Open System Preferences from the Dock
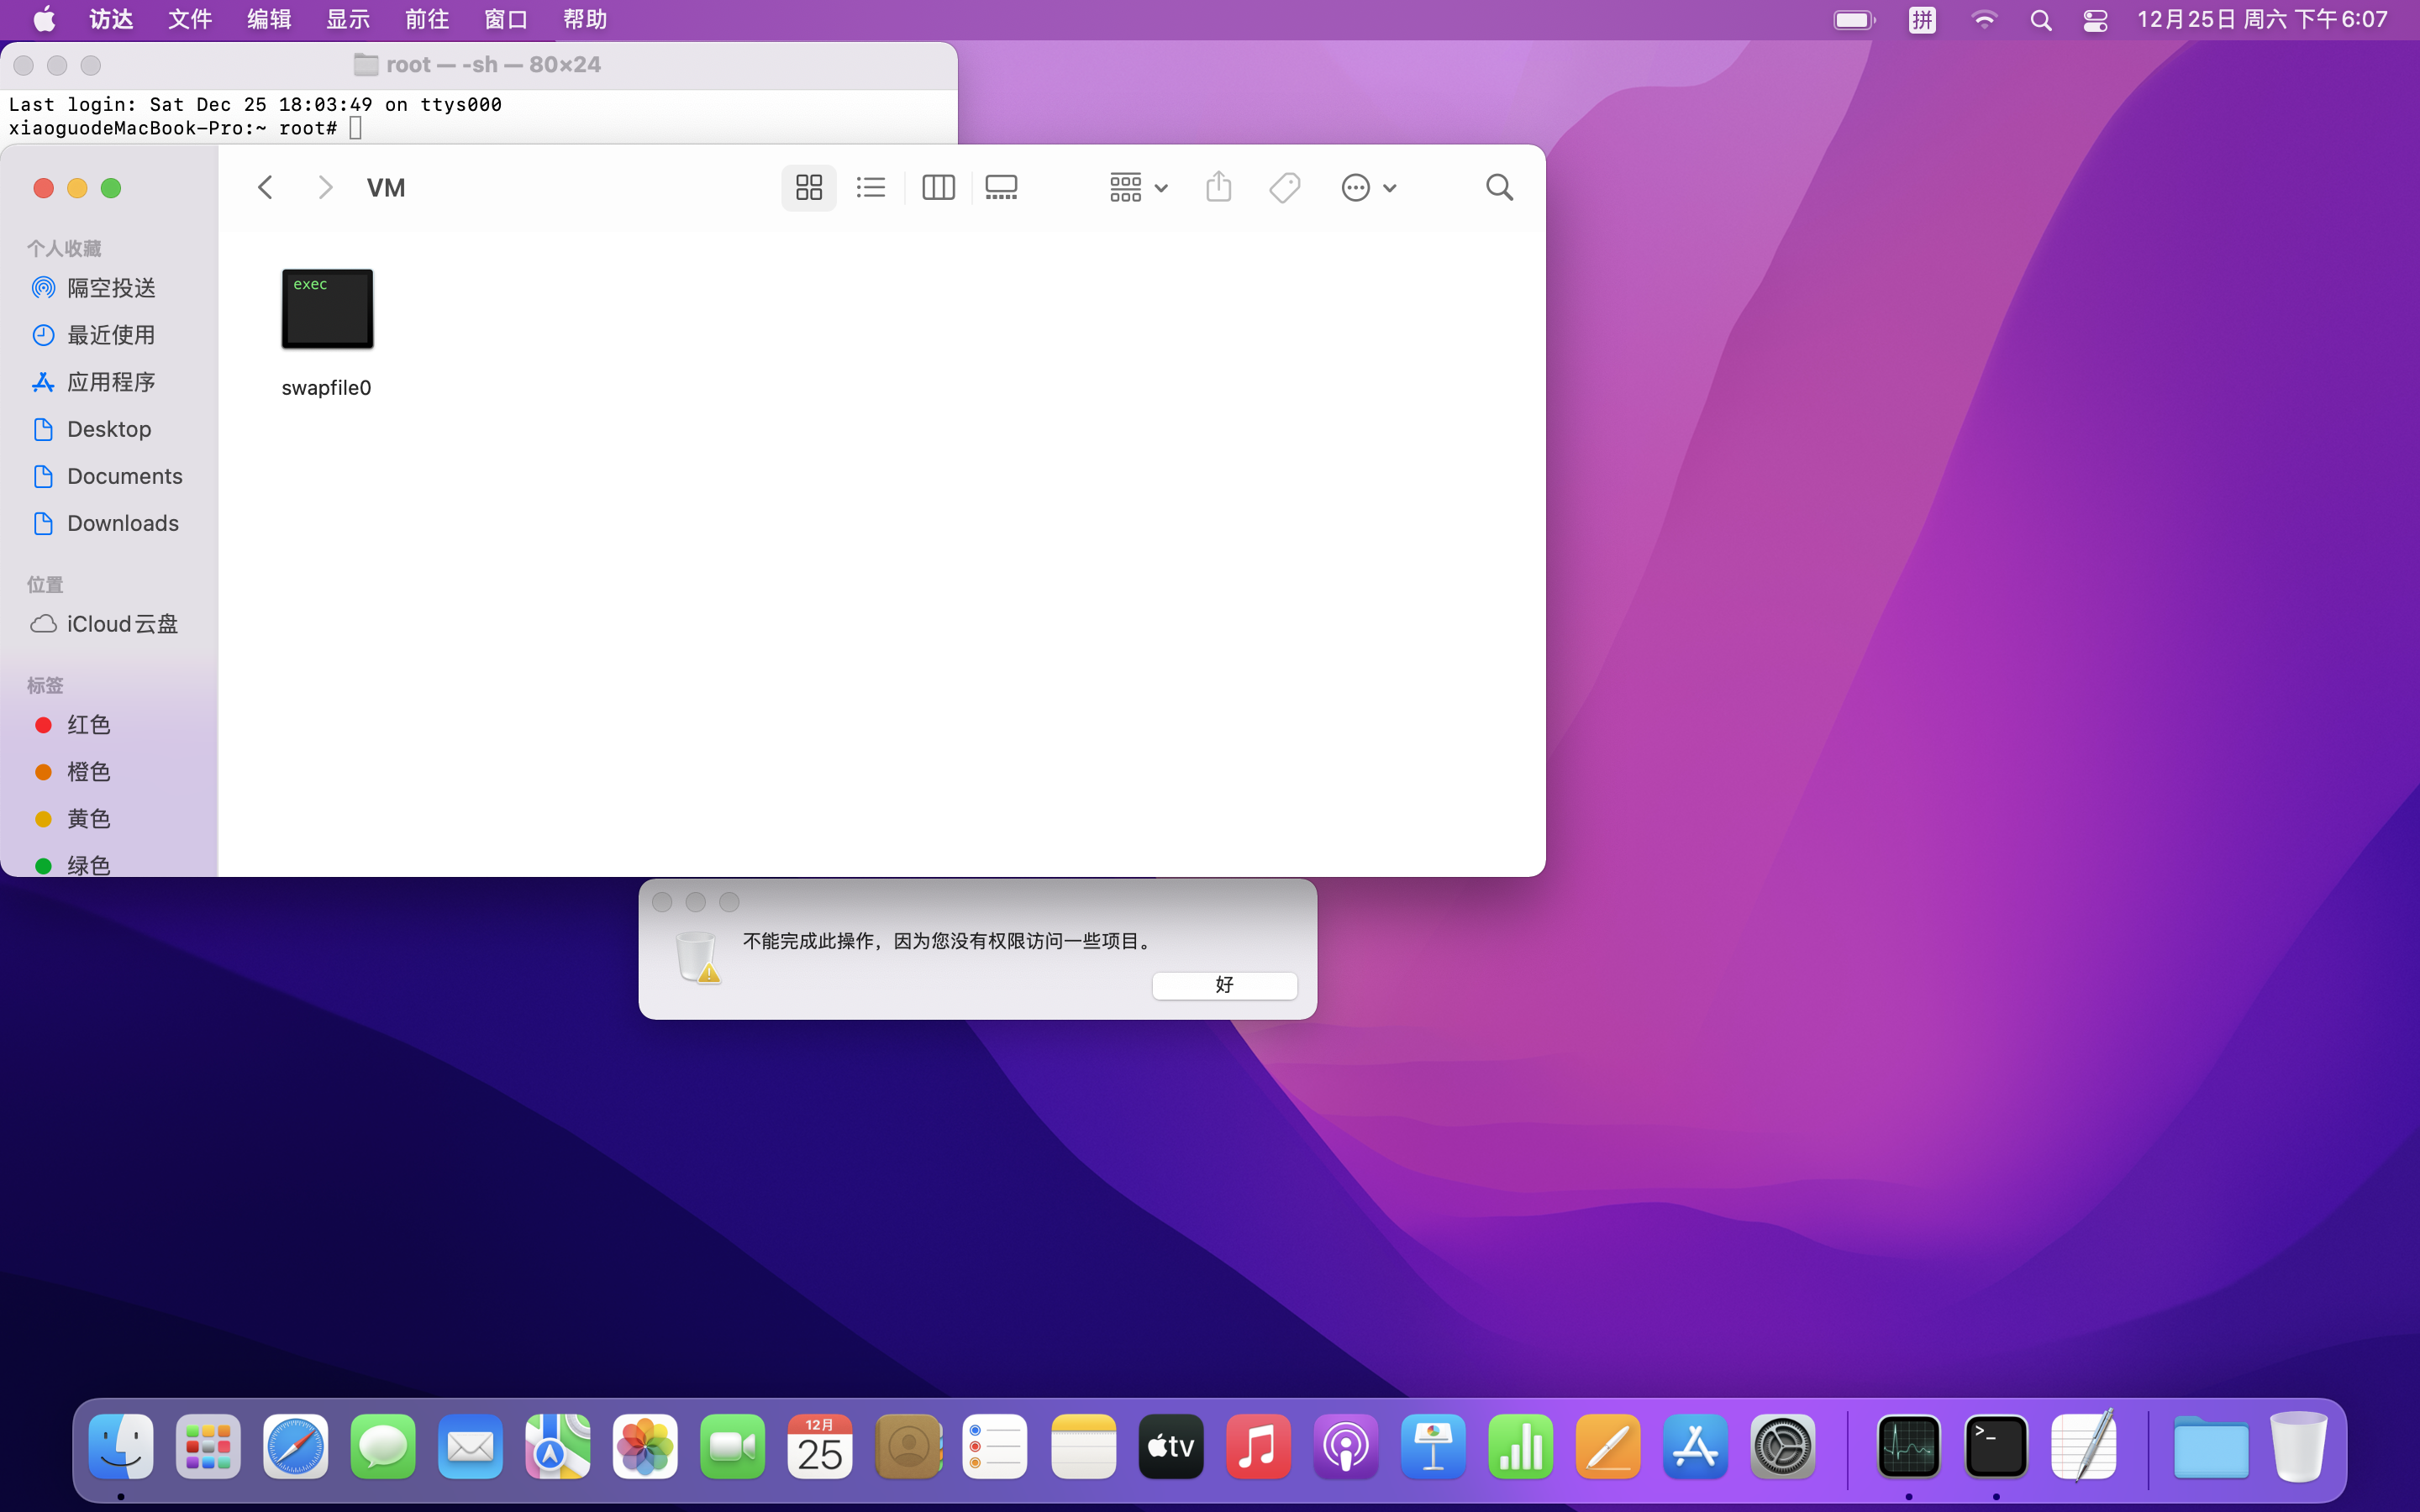Screen dimensions: 2420x1512 (x=1782, y=1447)
